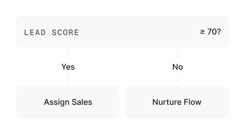
Task: Open the Assign Sales action node
Action: [x=68, y=102]
